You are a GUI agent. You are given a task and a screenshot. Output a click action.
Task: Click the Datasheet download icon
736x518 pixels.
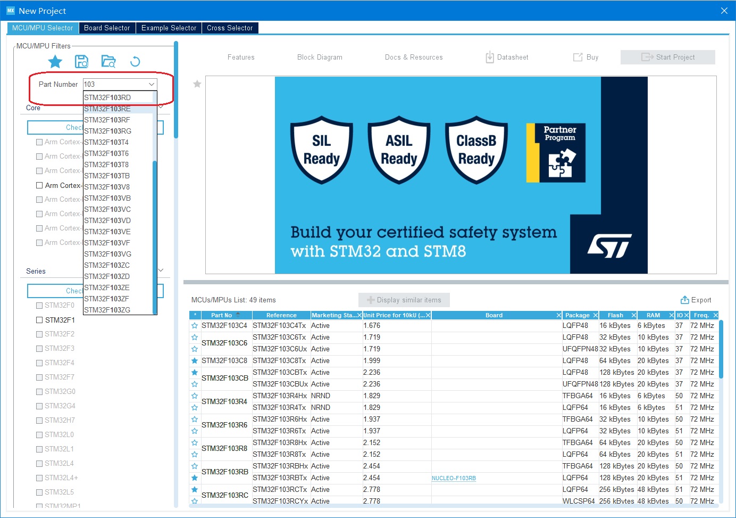pos(490,57)
